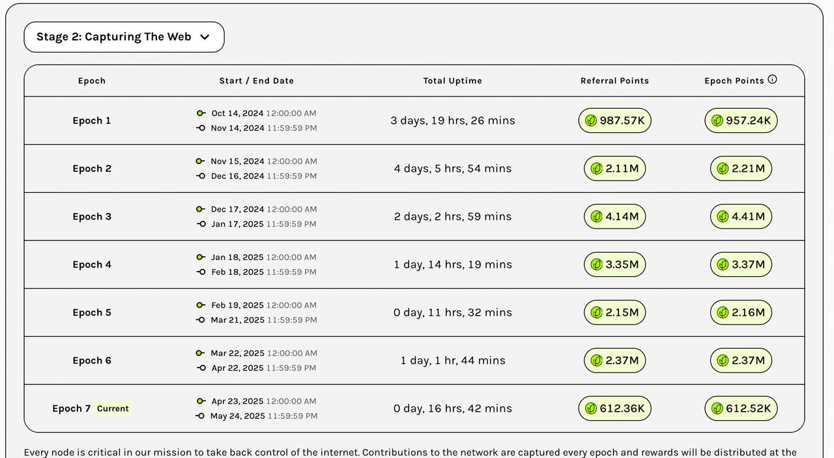Select the 957.24K epoch points badge
Screen dimensions: 834x458
pos(741,121)
